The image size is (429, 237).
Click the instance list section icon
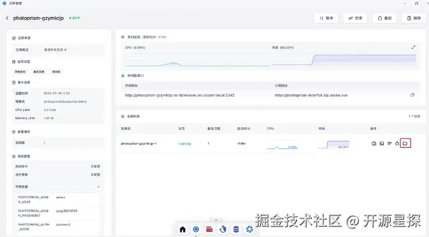123,117
